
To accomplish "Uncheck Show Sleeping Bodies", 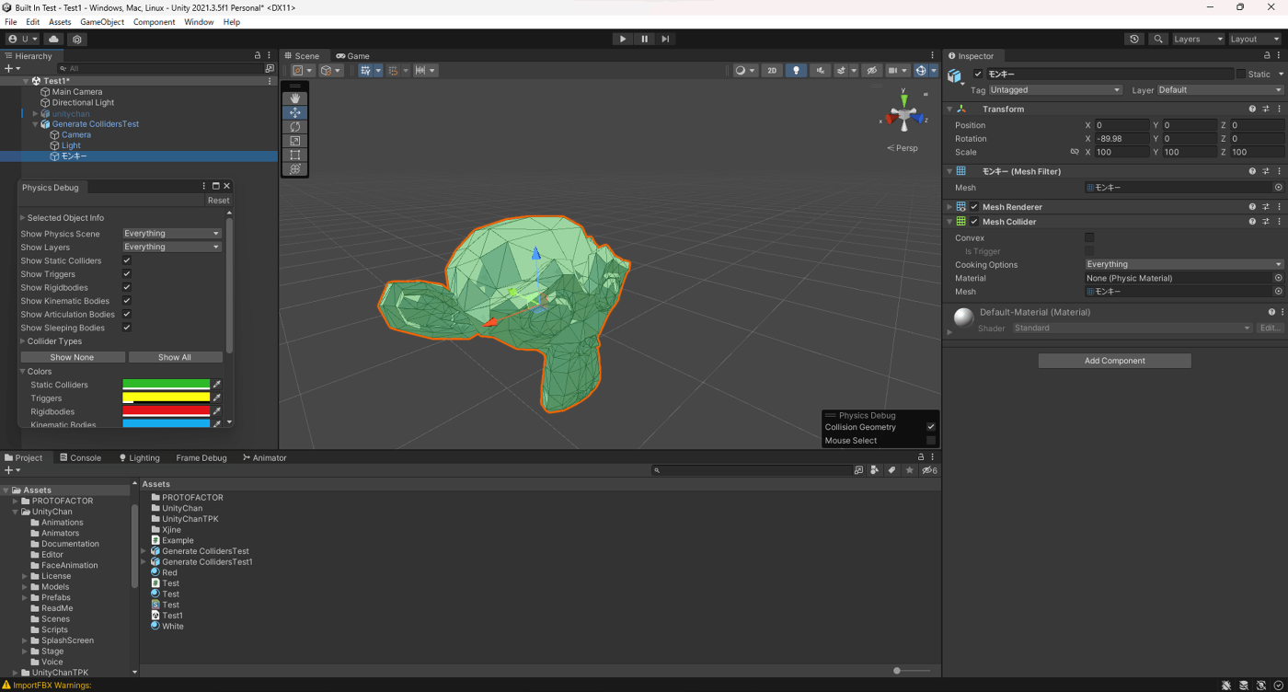I will [x=127, y=328].
